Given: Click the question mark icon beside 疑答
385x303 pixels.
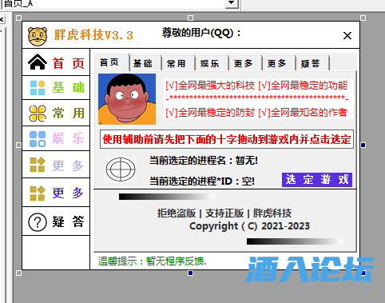Looking at the screenshot, I should 38,221.
